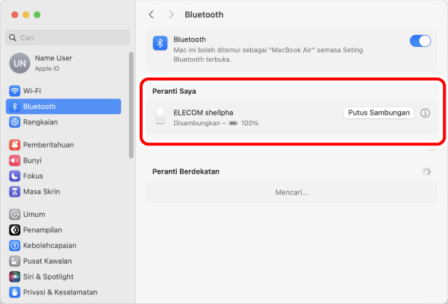
Task: Select the Bunyi sound icon
Action: click(15, 160)
